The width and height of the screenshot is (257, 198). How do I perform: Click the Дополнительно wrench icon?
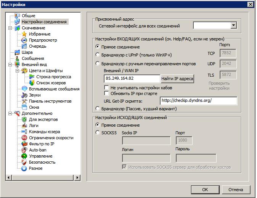click(17, 113)
